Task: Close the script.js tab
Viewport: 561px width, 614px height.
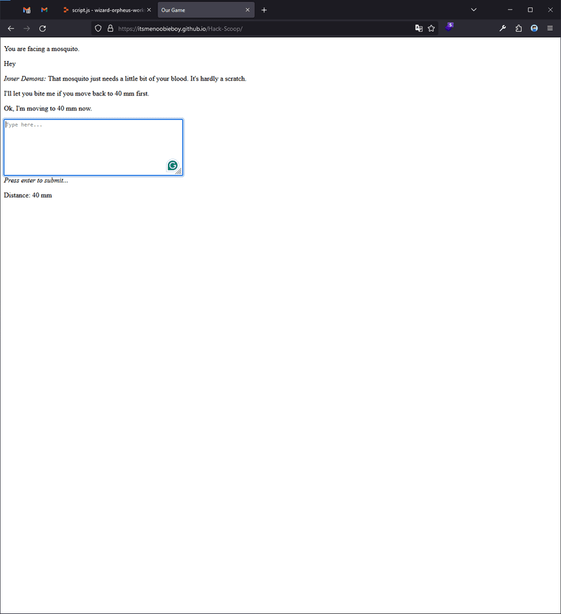Action: click(x=149, y=10)
